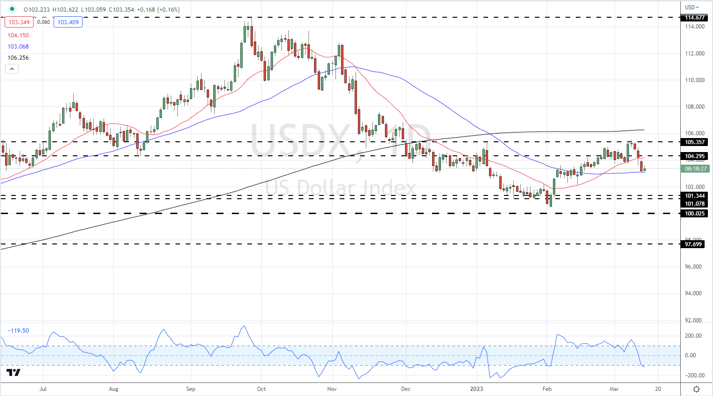Click the red moving average value 104.150
This screenshot has height=396, width=713.
click(18, 35)
